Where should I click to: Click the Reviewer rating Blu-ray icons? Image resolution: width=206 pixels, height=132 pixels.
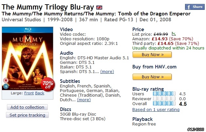164,99
